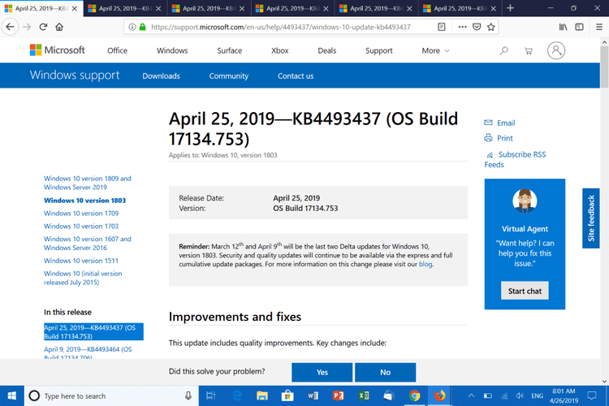Launch PowerPoint from the taskbar
Viewport: 609px width, 406px height.
pos(339,396)
